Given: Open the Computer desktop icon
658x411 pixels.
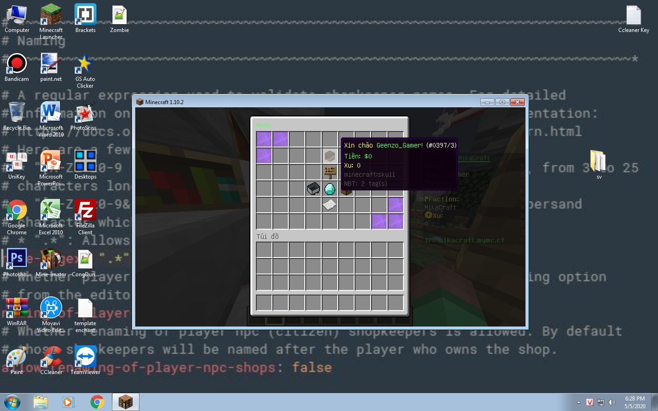Looking at the screenshot, I should pyautogui.click(x=17, y=19).
